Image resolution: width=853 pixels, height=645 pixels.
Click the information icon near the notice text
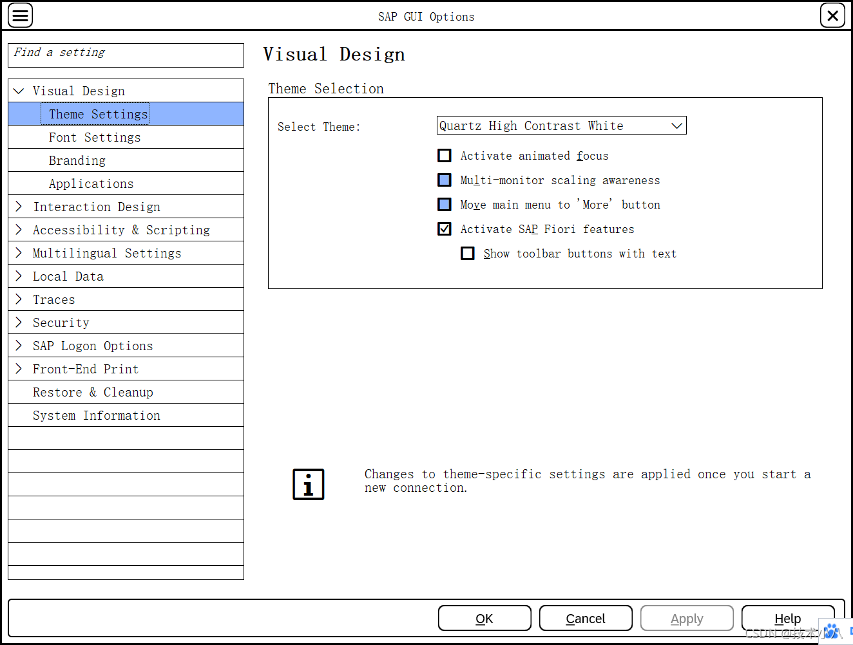(x=308, y=485)
